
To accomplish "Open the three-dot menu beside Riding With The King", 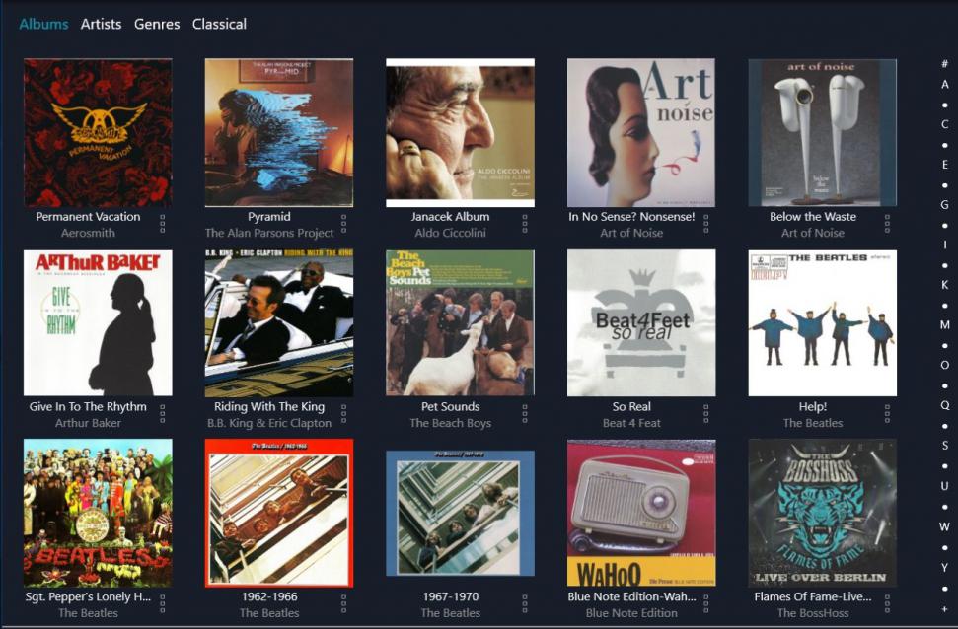I will tap(343, 413).
